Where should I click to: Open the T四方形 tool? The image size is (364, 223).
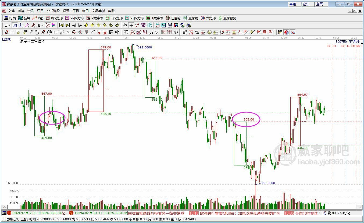pyautogui.click(x=114, y=18)
